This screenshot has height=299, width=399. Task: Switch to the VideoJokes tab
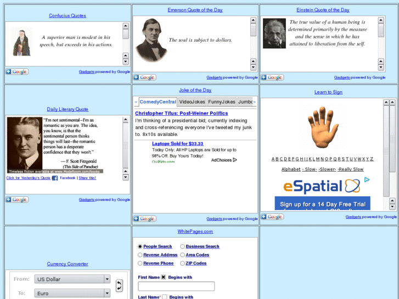[x=192, y=102]
